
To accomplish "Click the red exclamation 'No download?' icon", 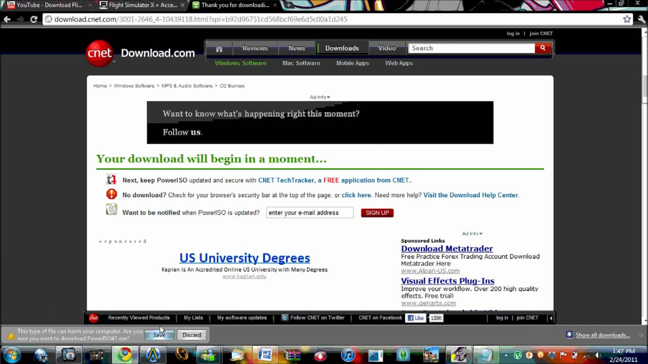I will (x=111, y=194).
